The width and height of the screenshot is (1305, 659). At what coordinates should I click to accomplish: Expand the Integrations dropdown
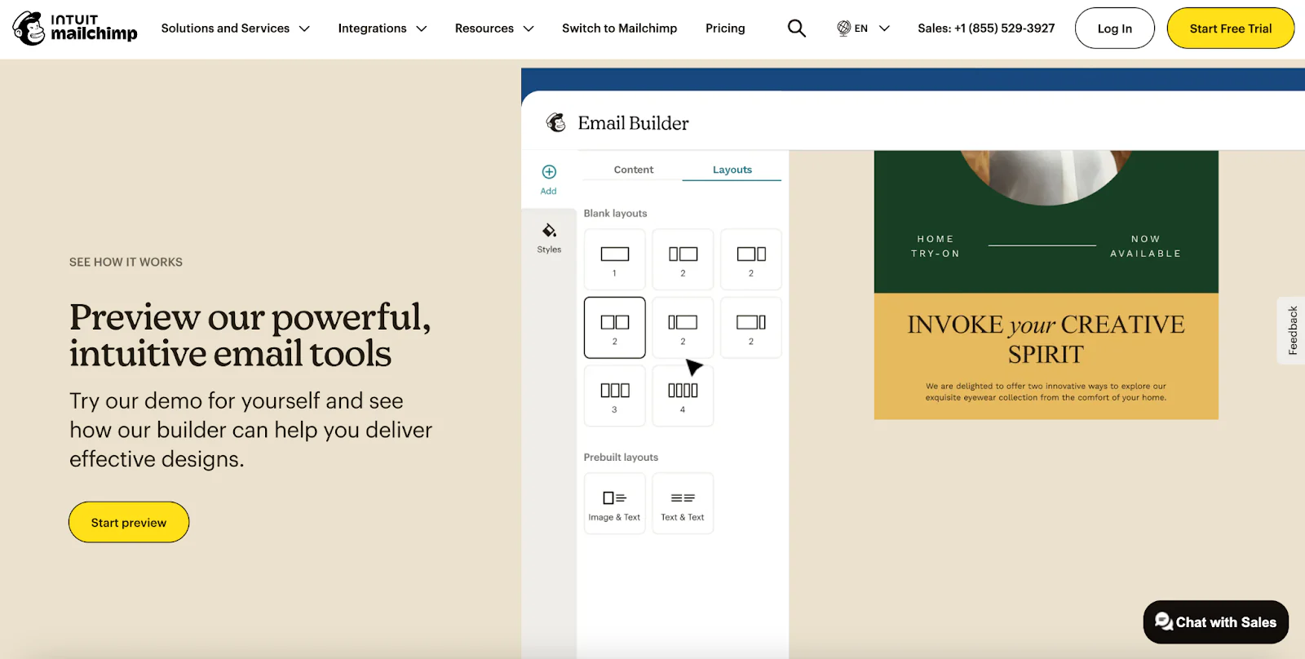(x=383, y=29)
